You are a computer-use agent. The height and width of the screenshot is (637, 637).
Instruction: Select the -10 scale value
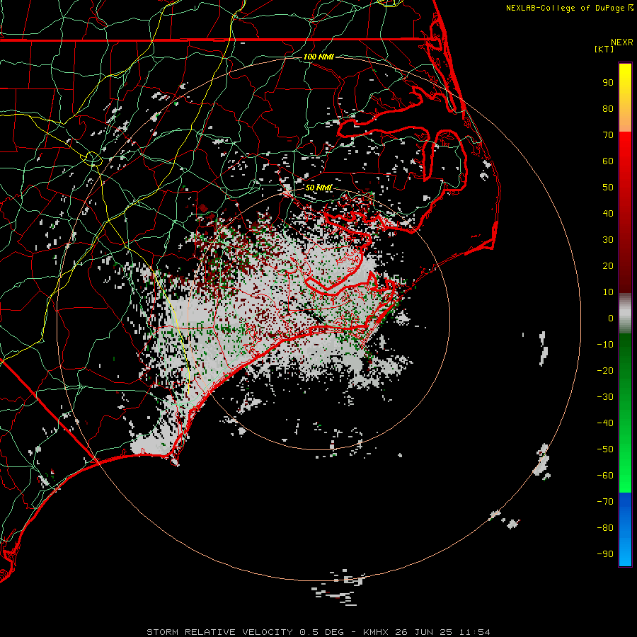pyautogui.click(x=605, y=345)
